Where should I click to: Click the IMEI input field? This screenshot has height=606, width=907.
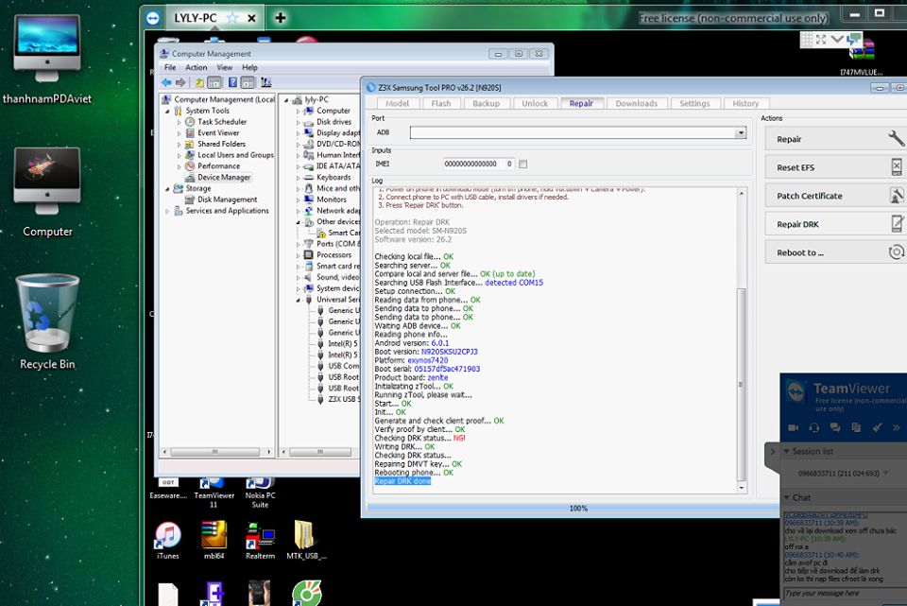click(471, 164)
